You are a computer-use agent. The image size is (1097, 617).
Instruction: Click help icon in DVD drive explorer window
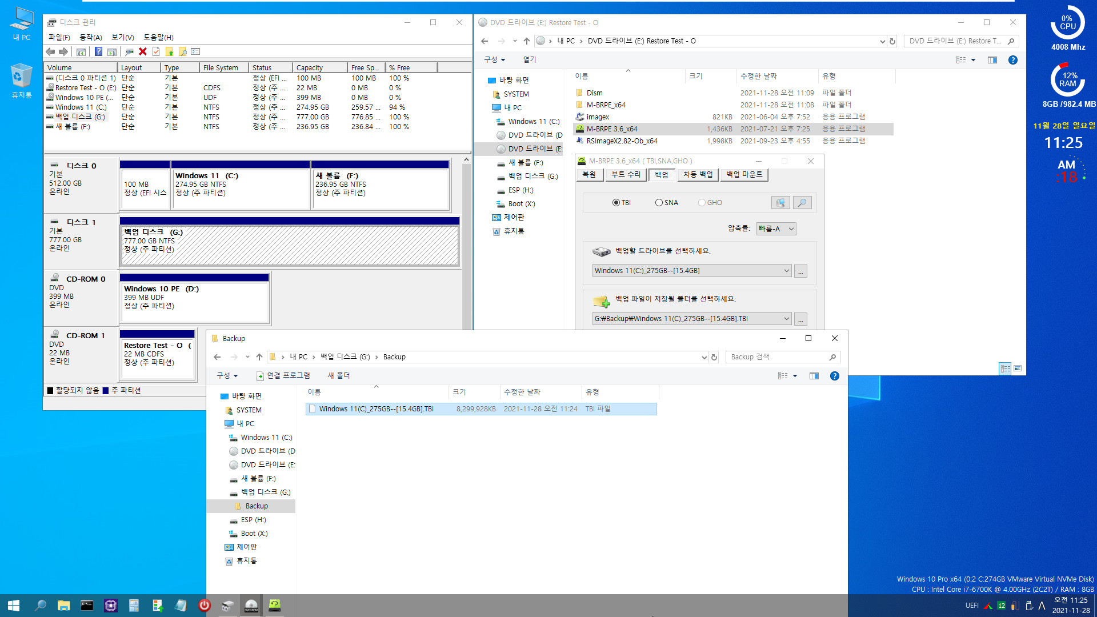tap(1013, 60)
